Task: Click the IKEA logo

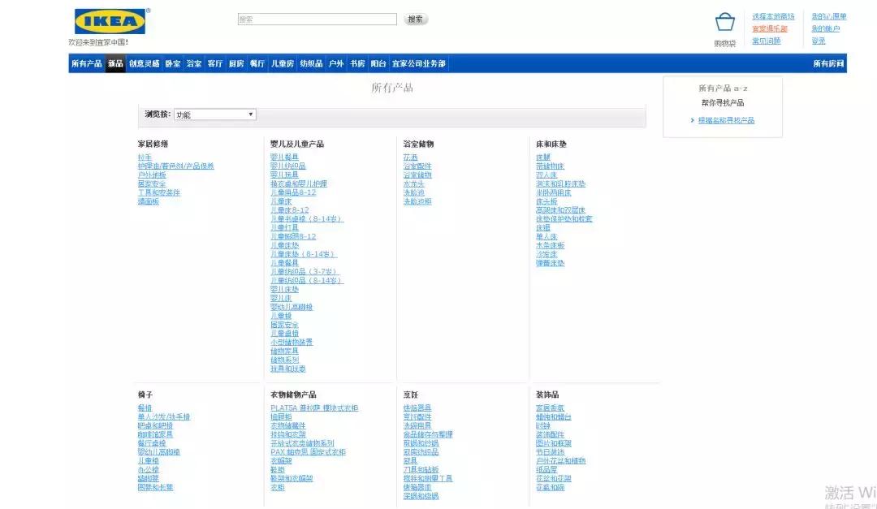Action: 111,19
